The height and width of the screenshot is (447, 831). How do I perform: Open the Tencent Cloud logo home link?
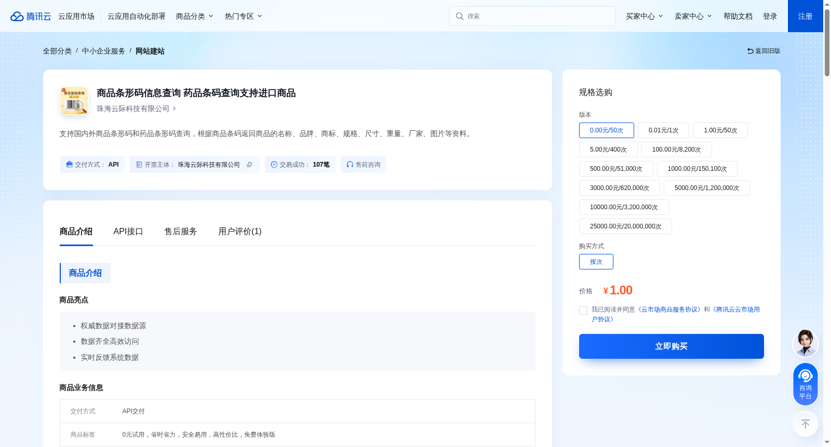pyautogui.click(x=31, y=16)
